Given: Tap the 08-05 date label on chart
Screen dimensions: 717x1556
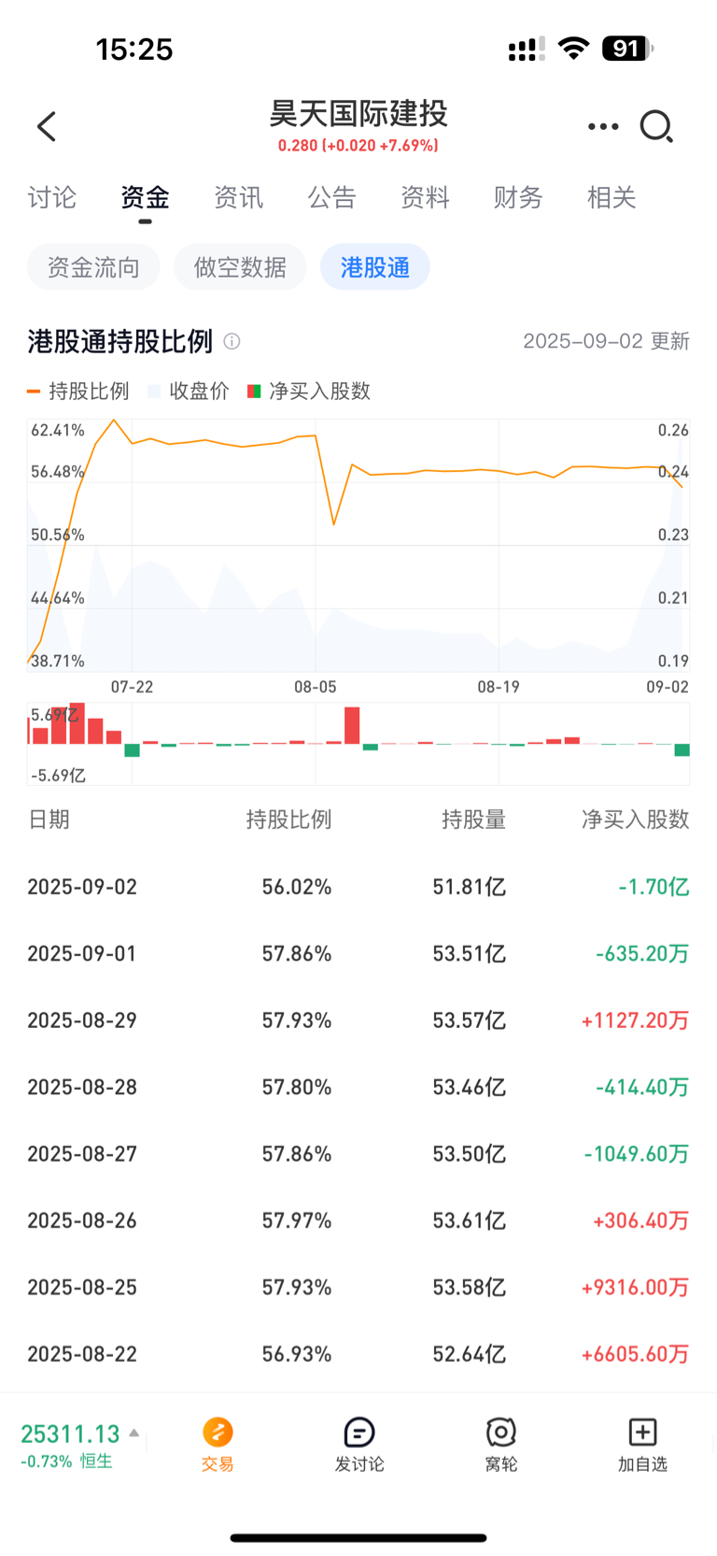Looking at the screenshot, I should click(x=316, y=687).
